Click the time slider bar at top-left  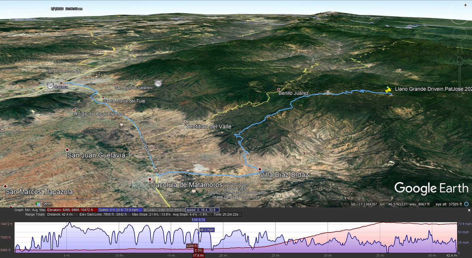(x=47, y=13)
